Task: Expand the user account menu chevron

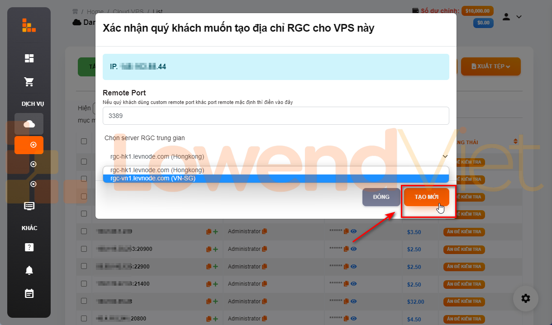Action: tap(519, 17)
